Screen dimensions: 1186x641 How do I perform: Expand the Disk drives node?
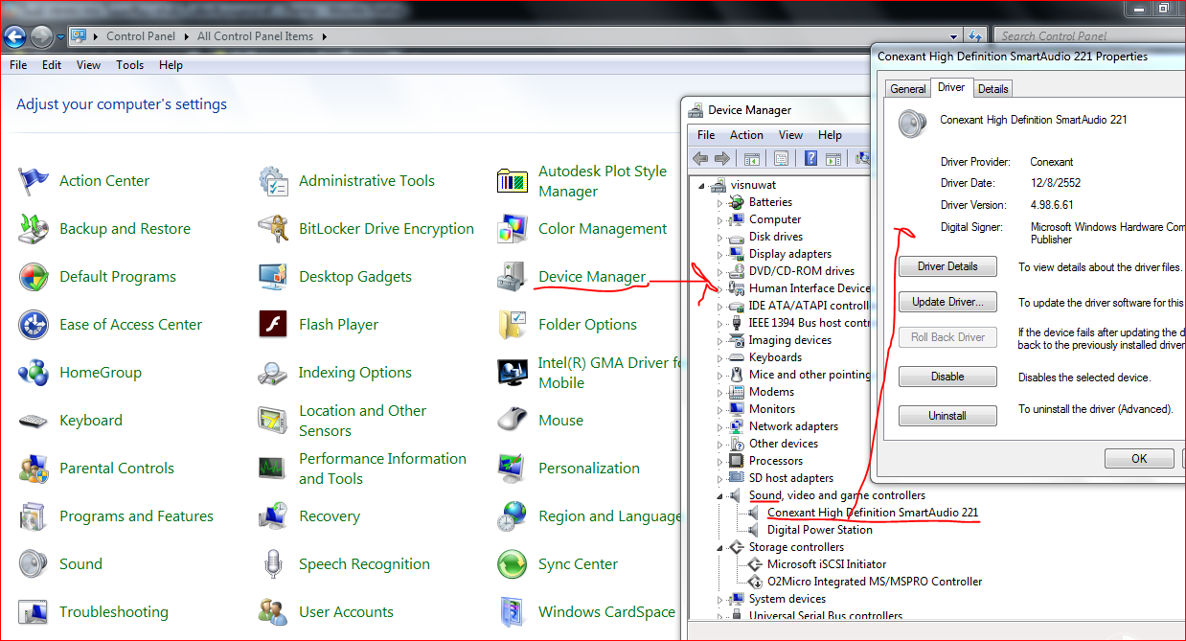720,237
